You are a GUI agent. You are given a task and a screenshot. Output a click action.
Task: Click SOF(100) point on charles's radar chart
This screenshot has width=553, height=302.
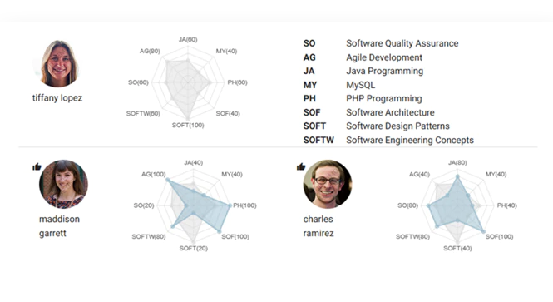[483, 231]
